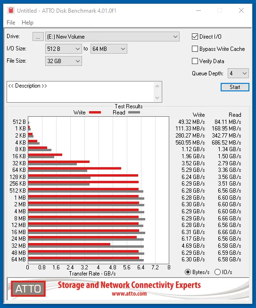256x308 pixels.
Task: Click the drive browse '...' button
Action: (38, 37)
